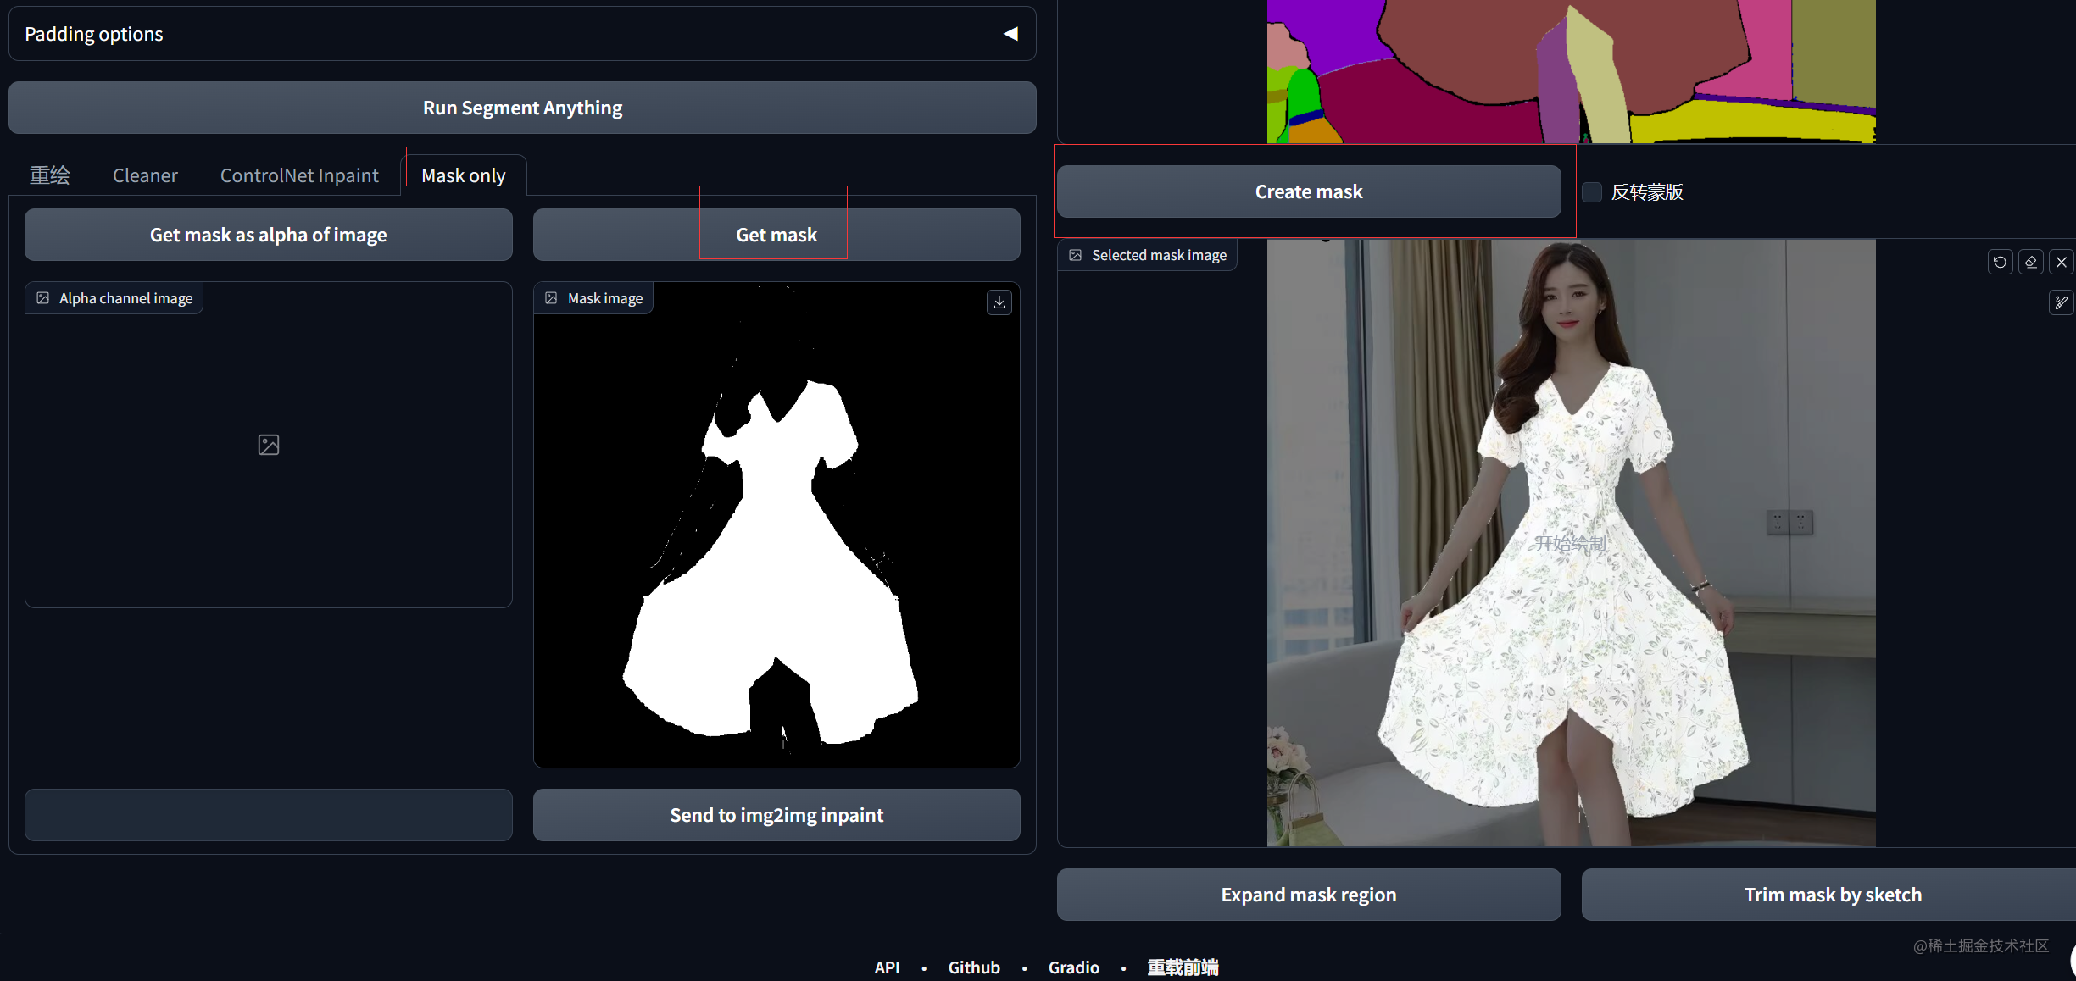
Task: Open the API link in footer
Action: pos(887,967)
